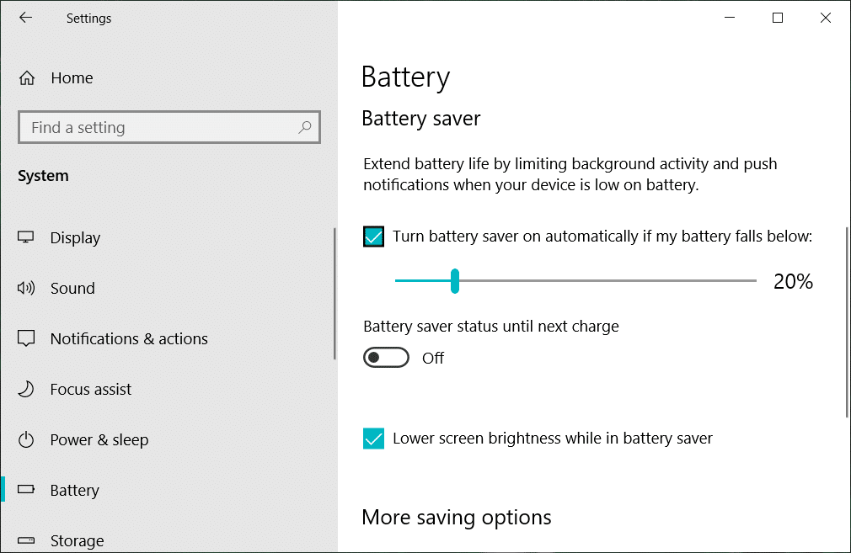Click the Notifications & actions speech bubble icon
The width and height of the screenshot is (851, 553).
[26, 338]
